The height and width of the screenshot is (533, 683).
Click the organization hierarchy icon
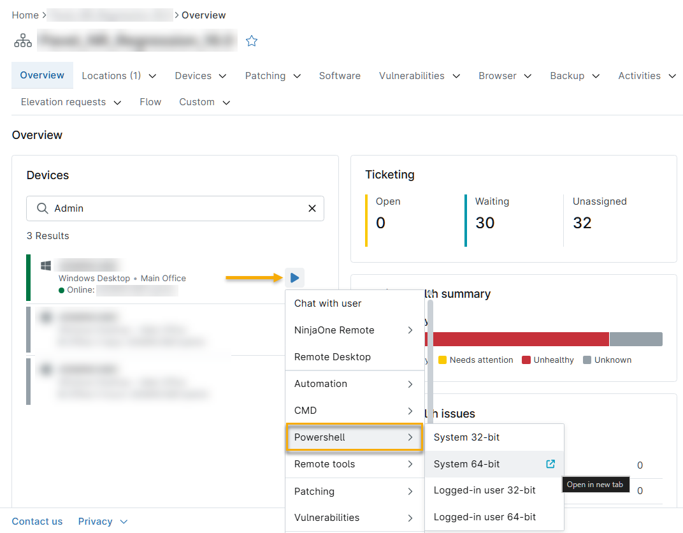23,41
